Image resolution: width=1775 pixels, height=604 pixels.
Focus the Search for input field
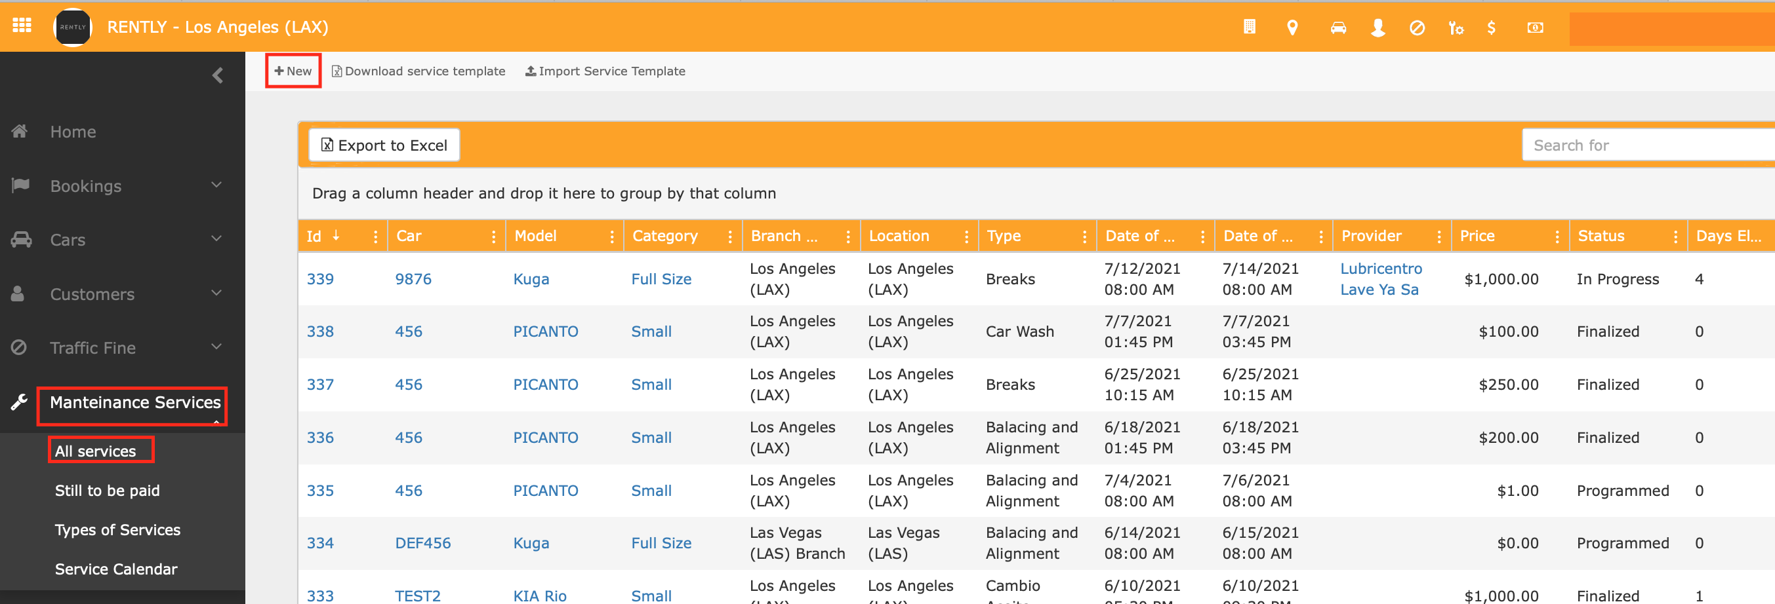[x=1648, y=145]
